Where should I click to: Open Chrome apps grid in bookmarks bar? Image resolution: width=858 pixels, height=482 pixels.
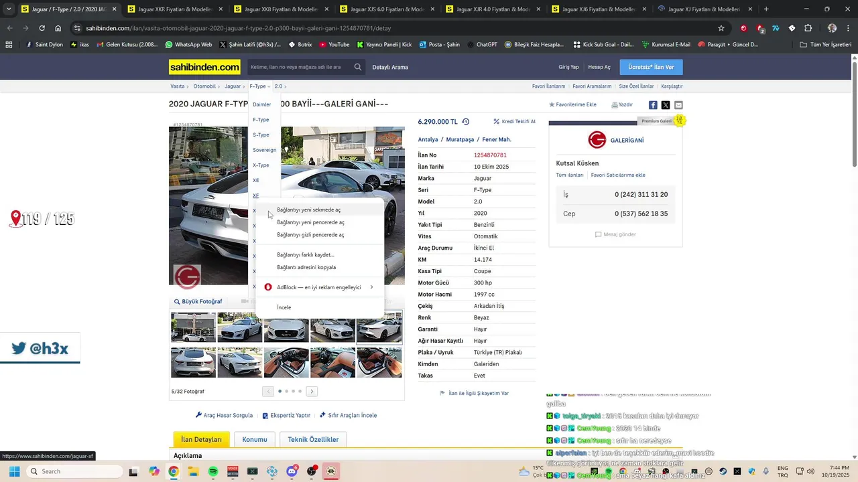click(9, 44)
